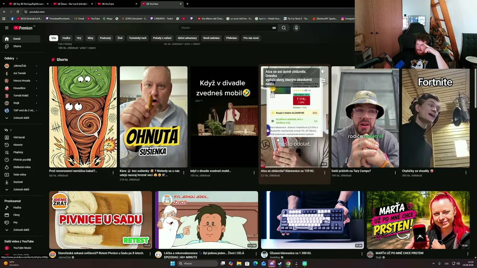This screenshot has width=477, height=268.
Task: Select the Živě filter chip
Action: click(x=120, y=38)
